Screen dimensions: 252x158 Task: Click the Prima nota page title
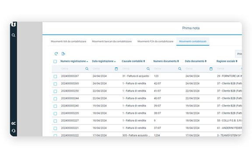point(191,28)
